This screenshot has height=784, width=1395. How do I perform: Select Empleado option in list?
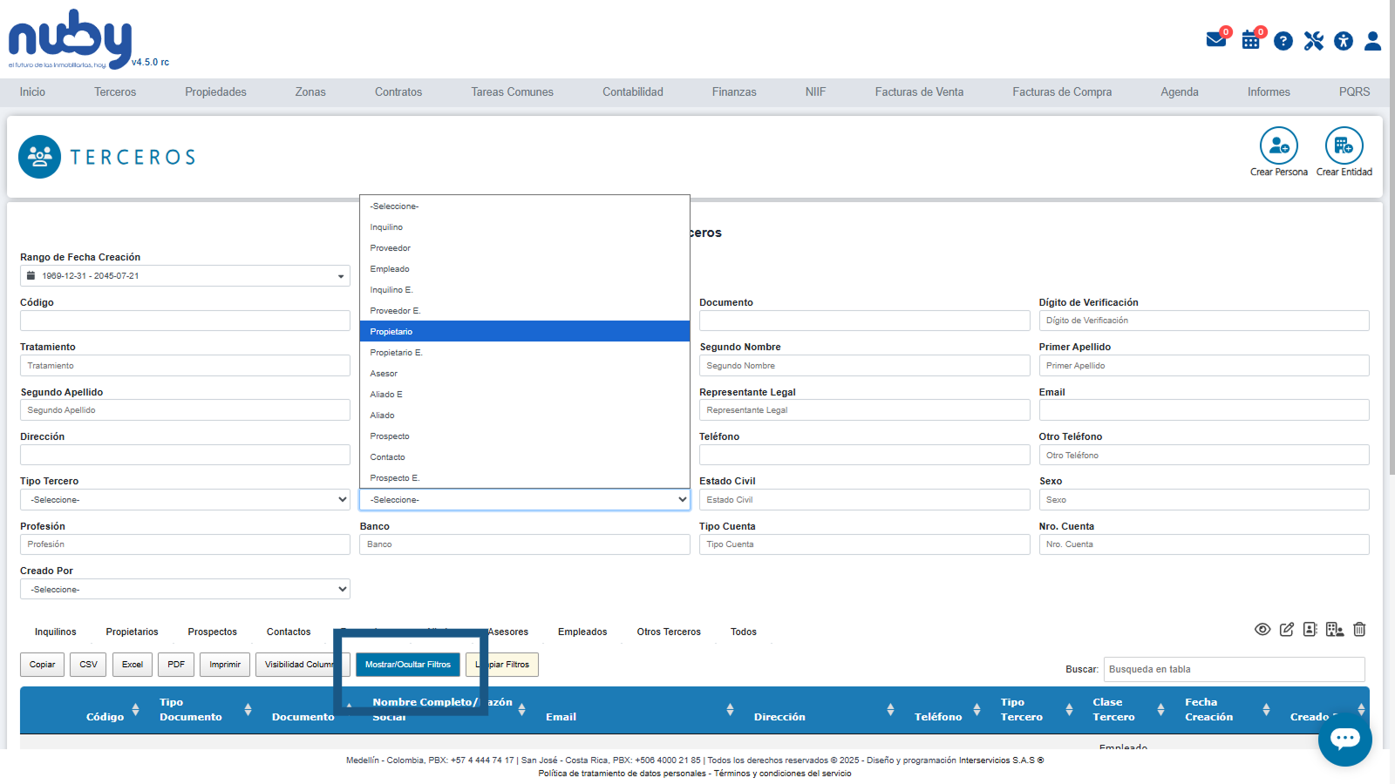pos(525,269)
